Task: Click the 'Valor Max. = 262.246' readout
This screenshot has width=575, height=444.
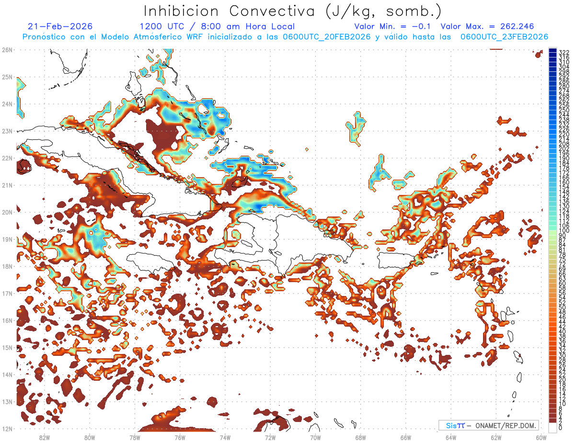Action: 487,26
